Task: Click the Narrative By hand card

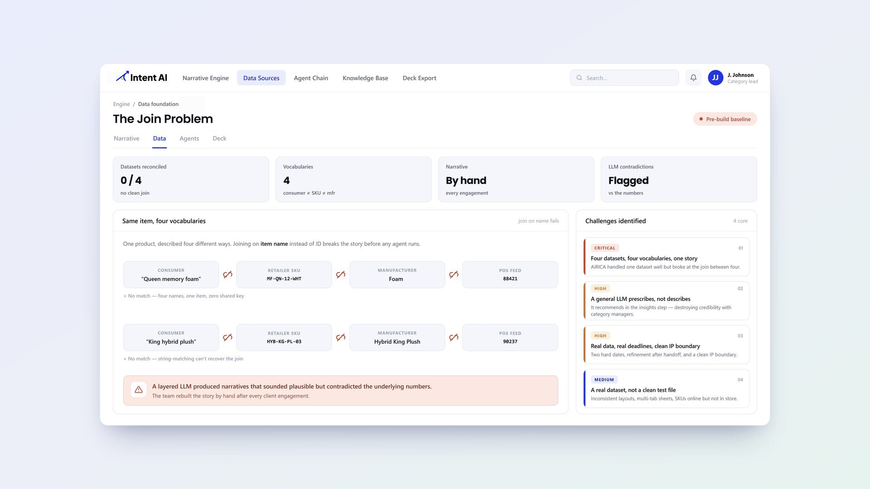Action: [x=516, y=179]
